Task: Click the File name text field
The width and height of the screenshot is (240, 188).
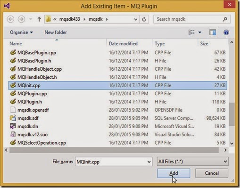Action: [111, 162]
